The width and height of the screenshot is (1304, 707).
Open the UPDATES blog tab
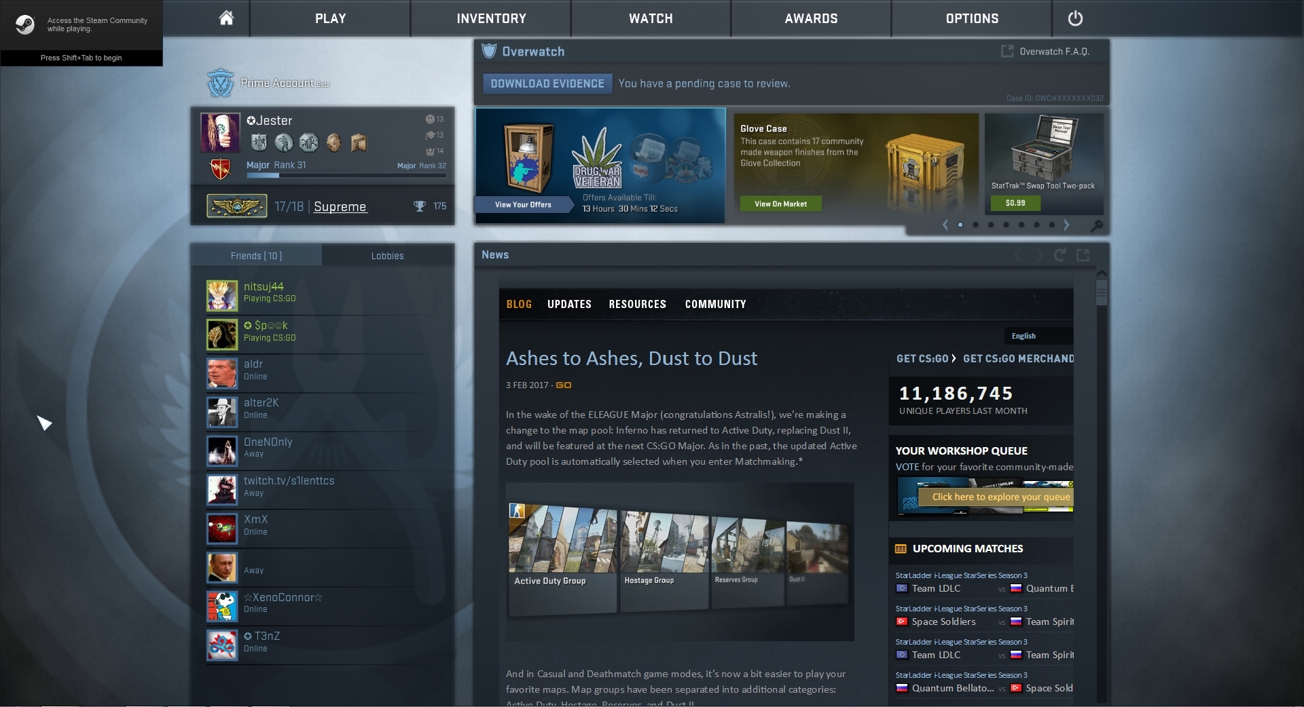coord(569,304)
